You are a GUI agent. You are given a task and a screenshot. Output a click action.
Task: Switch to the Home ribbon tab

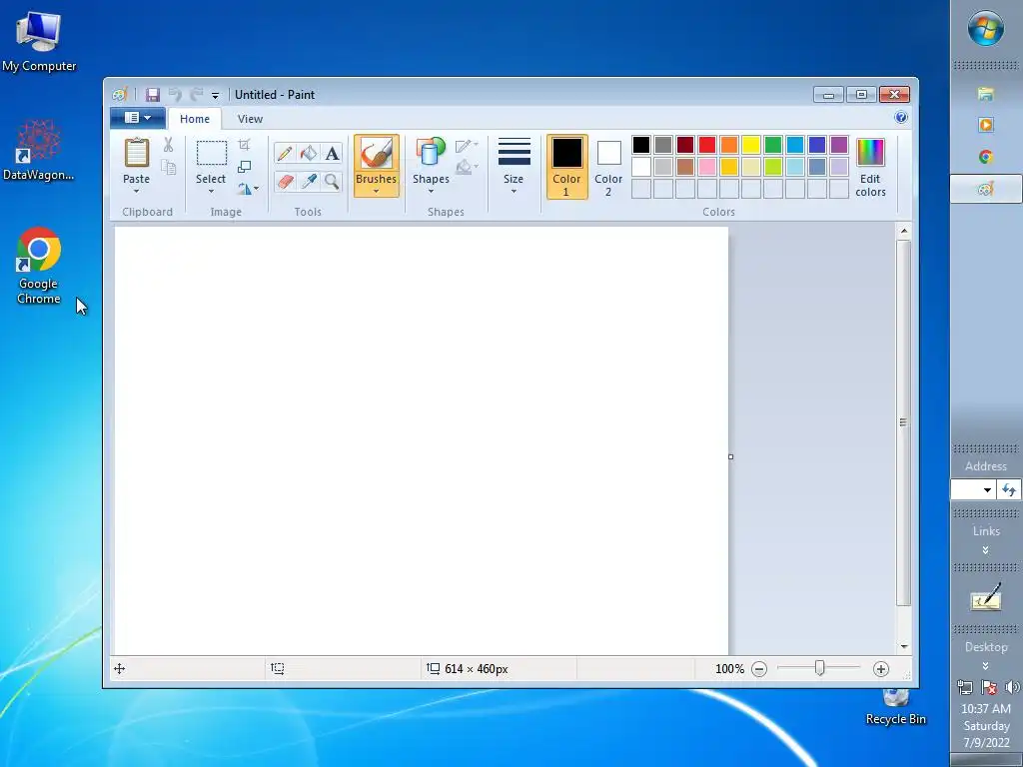pyautogui.click(x=195, y=119)
